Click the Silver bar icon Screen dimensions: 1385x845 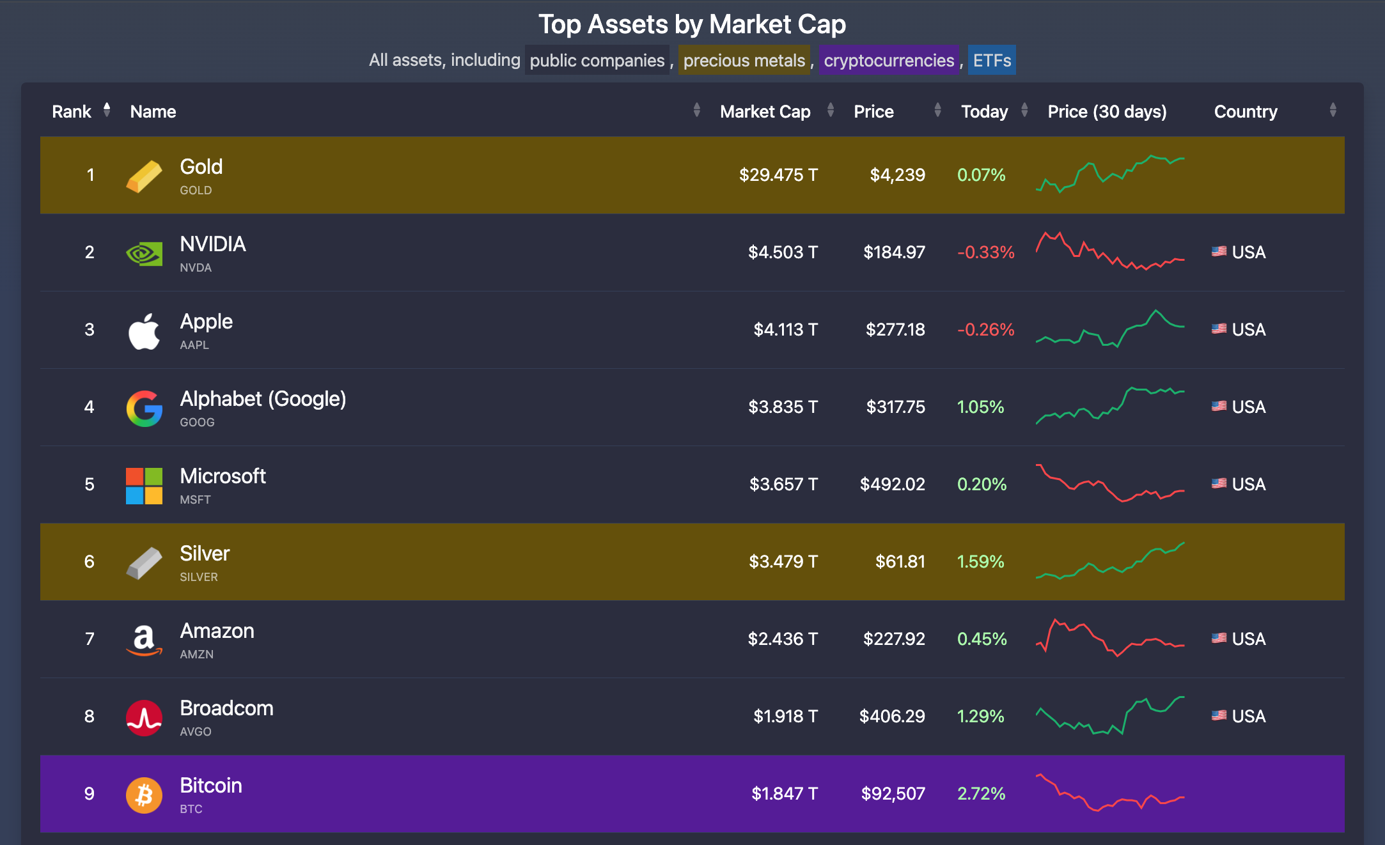[x=144, y=563]
